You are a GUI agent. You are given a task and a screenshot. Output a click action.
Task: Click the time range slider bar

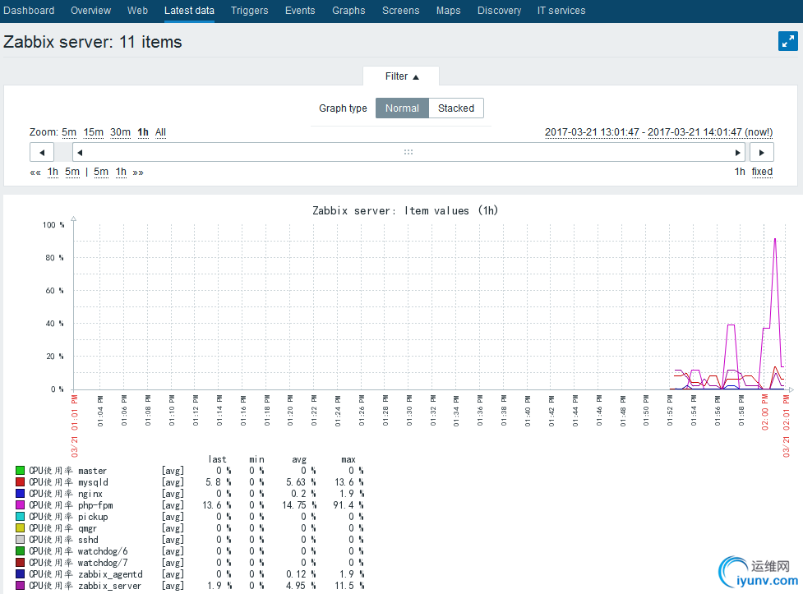click(x=408, y=152)
